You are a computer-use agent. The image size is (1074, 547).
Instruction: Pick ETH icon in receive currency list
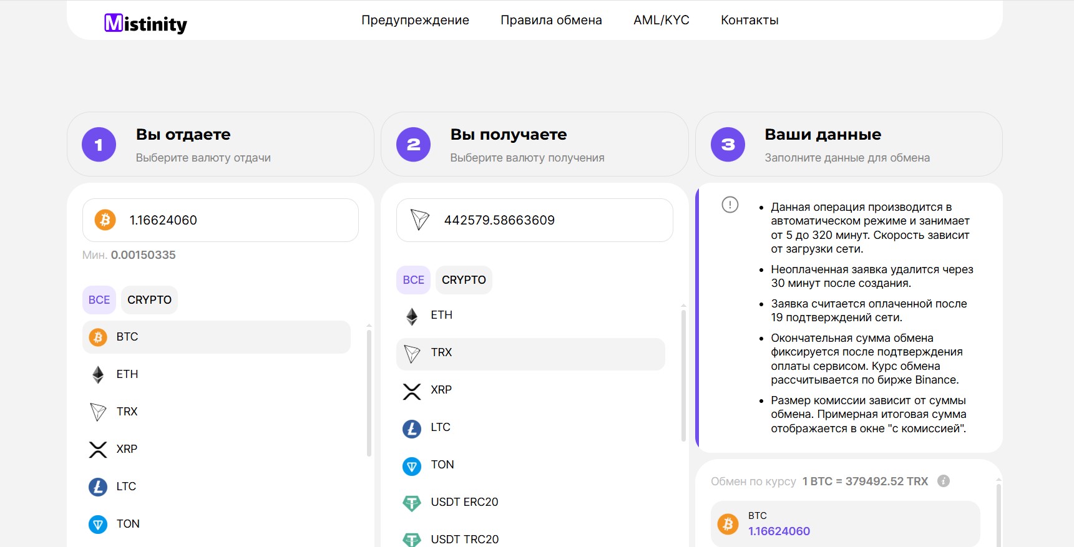click(x=412, y=317)
